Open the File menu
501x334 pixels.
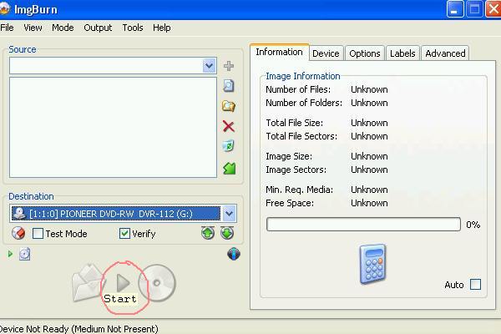7,28
